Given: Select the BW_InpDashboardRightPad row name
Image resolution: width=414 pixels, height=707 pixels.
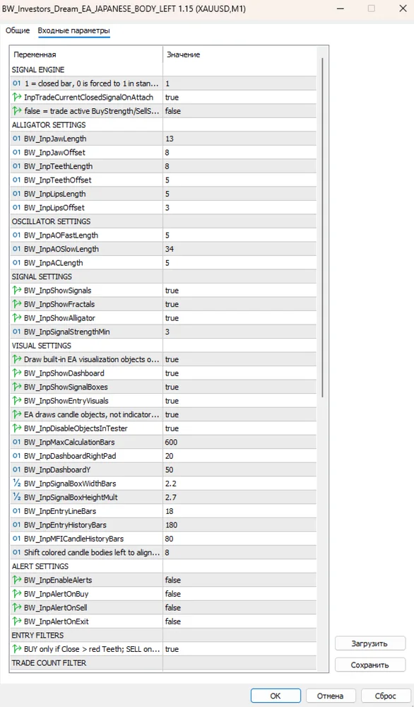Looking at the screenshot, I should pyautogui.click(x=70, y=456).
